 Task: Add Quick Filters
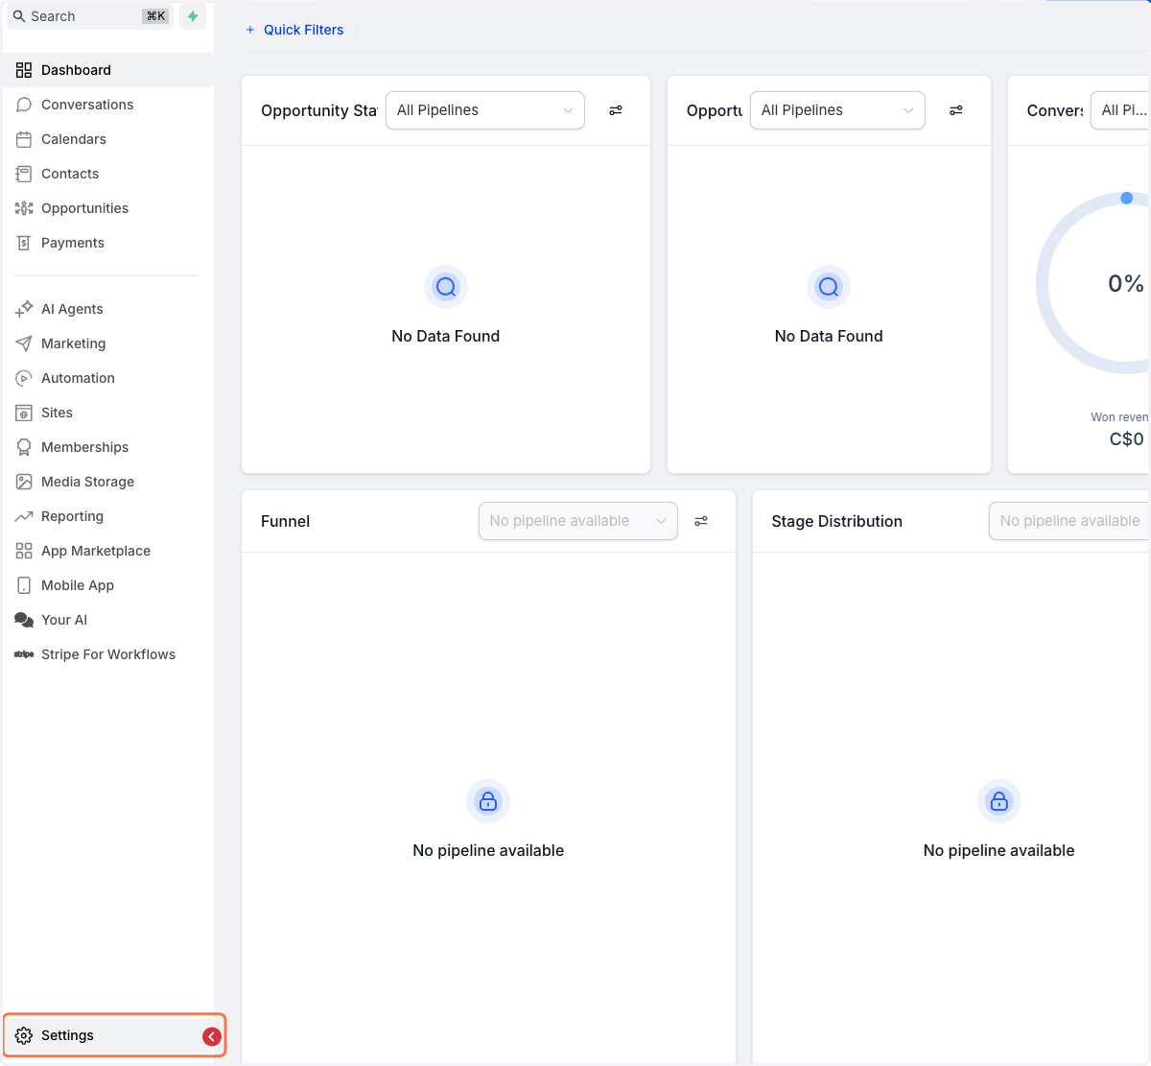294,30
